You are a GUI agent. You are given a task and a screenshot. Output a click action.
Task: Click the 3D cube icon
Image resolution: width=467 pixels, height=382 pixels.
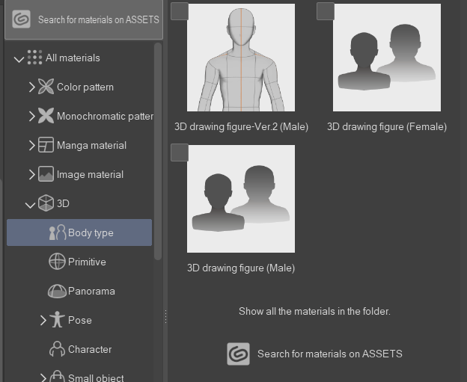click(46, 203)
